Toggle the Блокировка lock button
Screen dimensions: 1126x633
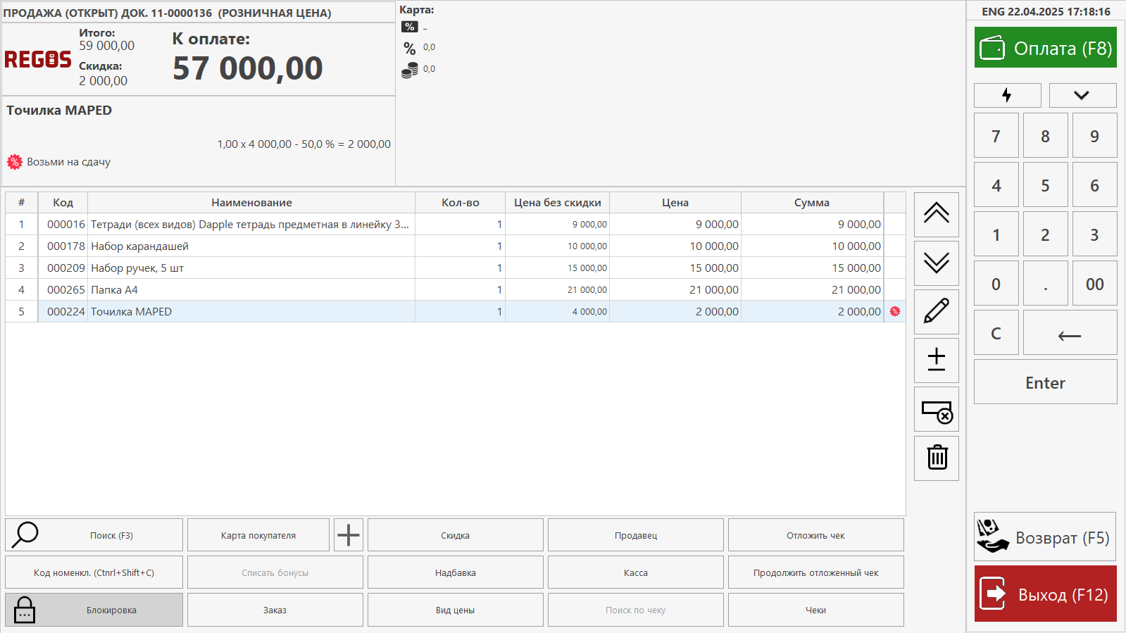click(x=94, y=610)
